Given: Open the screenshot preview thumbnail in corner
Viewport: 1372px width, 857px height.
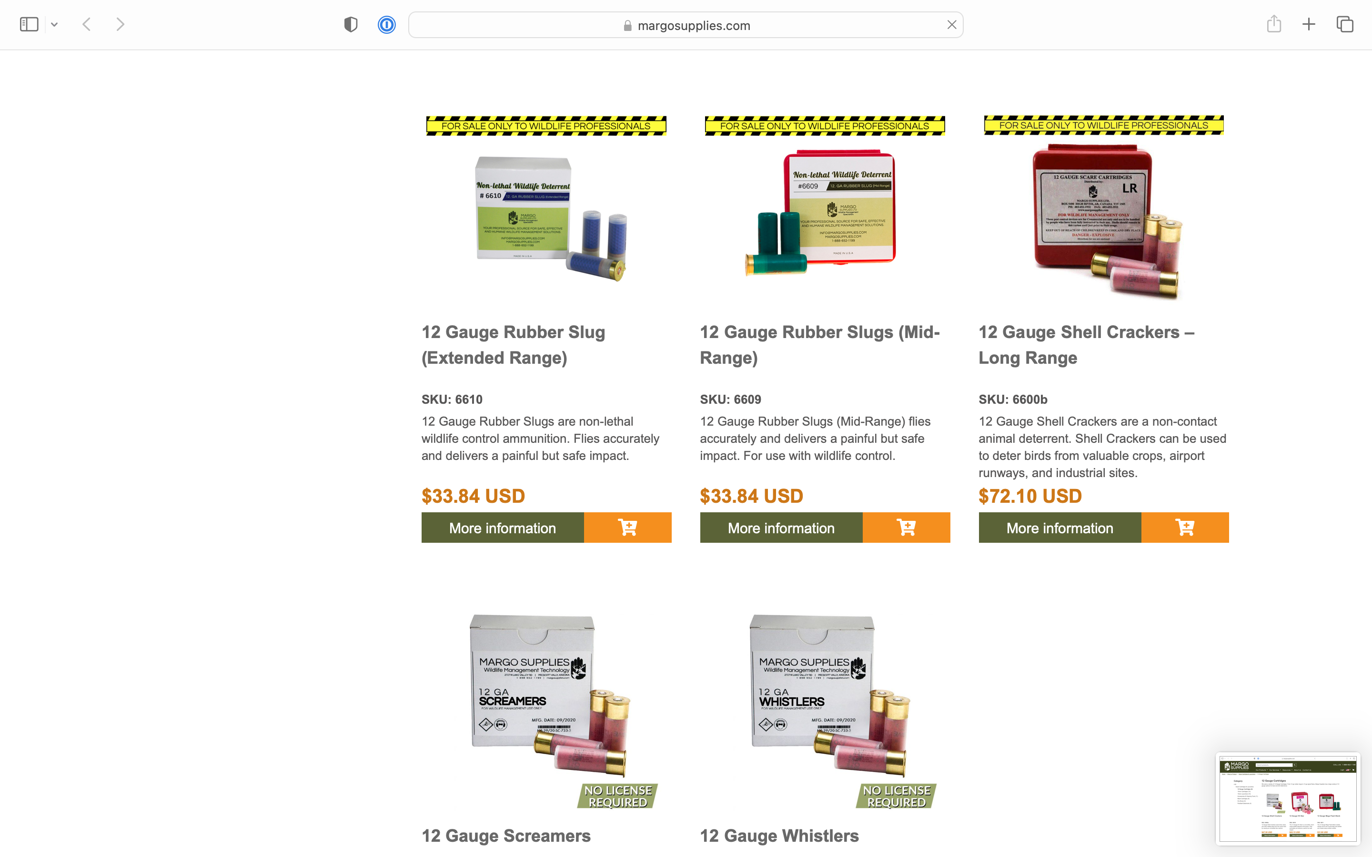Looking at the screenshot, I should pos(1288,798).
